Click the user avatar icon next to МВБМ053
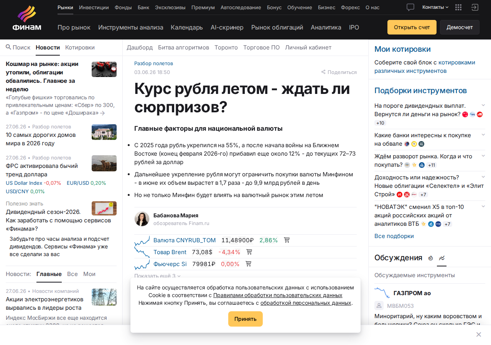The width and height of the screenshot is (491, 345). pos(379,306)
